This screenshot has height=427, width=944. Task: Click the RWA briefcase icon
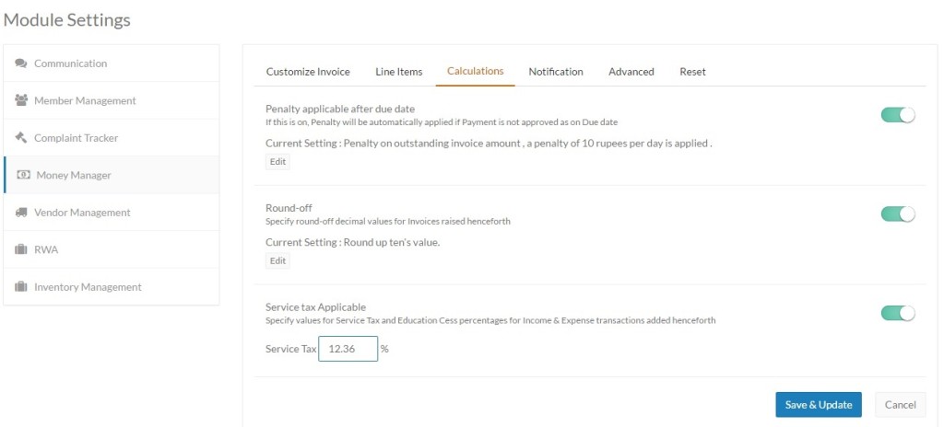(21, 249)
